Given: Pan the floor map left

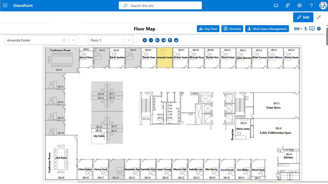Looking at the screenshot, I should pos(157,40).
